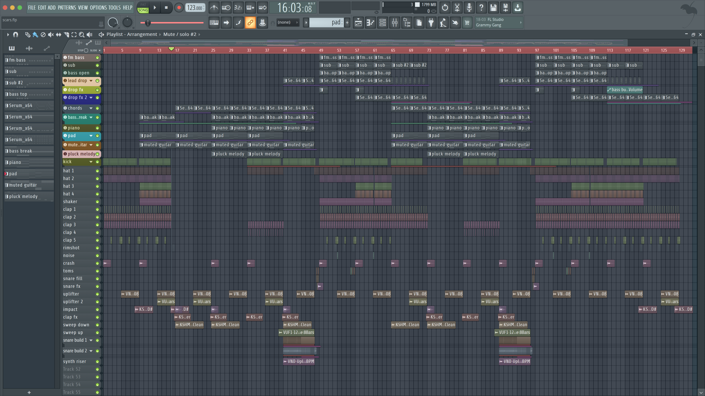
Task: Click the Record button
Action: tap(179, 7)
